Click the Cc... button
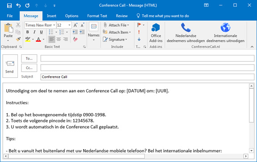This screenshot has height=162, width=257. [29, 68]
